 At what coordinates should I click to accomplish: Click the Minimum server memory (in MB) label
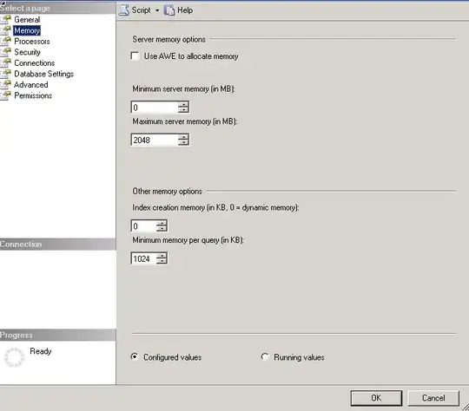point(183,89)
